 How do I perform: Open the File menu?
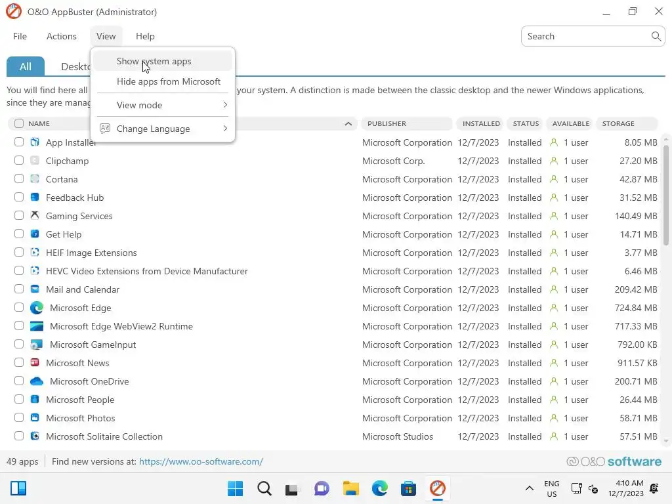(20, 37)
